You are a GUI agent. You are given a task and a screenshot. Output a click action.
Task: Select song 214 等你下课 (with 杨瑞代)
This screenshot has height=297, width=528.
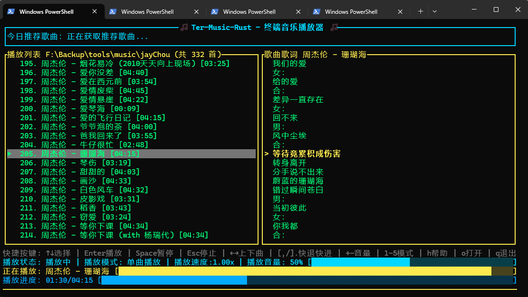114,235
